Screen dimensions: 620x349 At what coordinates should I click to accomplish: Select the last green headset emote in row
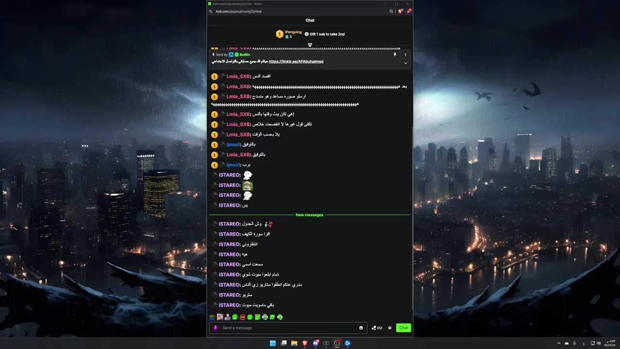[280, 317]
